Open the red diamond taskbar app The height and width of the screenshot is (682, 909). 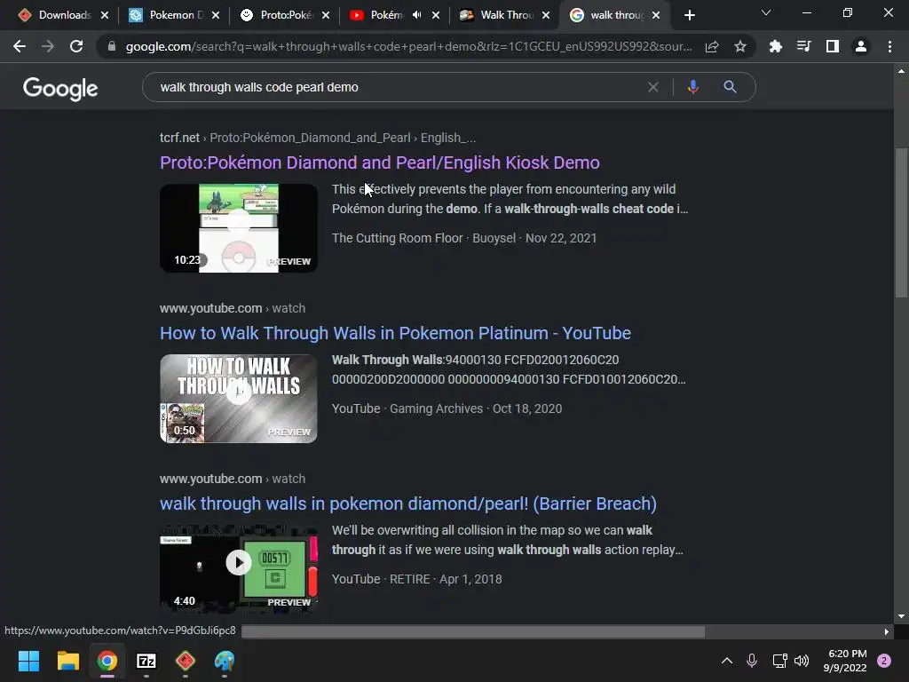[x=185, y=661]
